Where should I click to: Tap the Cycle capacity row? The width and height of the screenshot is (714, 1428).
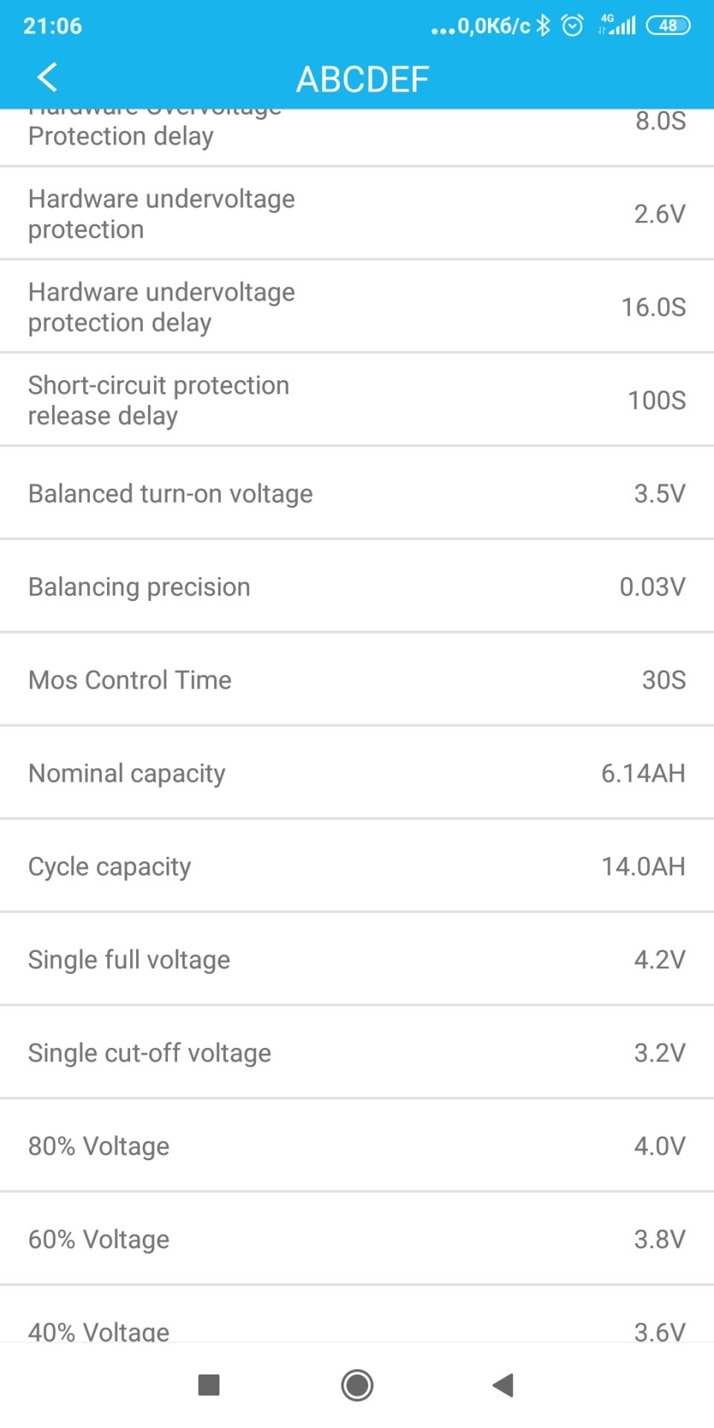pos(357,866)
